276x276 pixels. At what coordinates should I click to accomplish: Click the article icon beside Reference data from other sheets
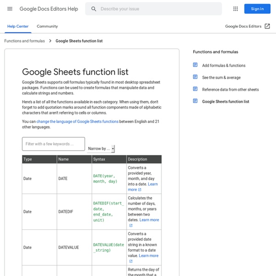pyautogui.click(x=195, y=89)
